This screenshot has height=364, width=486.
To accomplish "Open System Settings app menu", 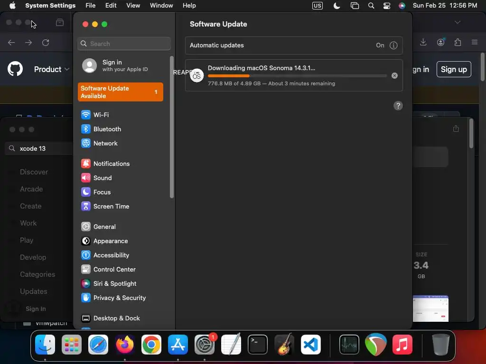I will tap(50, 6).
